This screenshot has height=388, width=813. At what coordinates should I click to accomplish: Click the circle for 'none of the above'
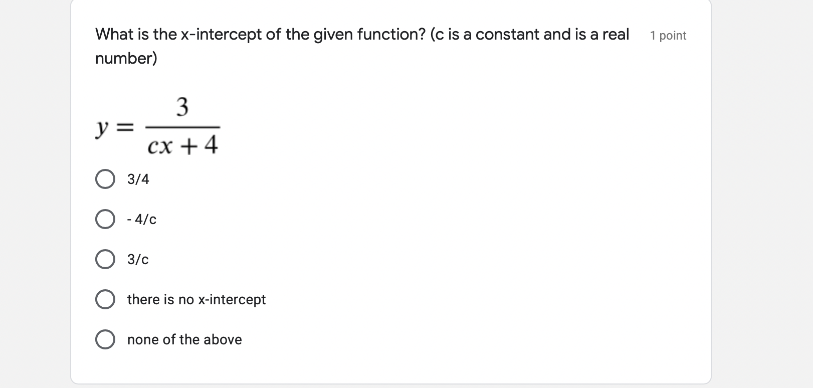click(x=105, y=339)
